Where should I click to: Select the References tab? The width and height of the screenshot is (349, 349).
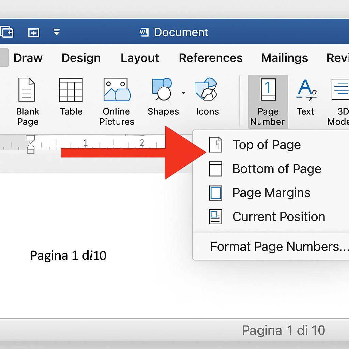tap(211, 58)
